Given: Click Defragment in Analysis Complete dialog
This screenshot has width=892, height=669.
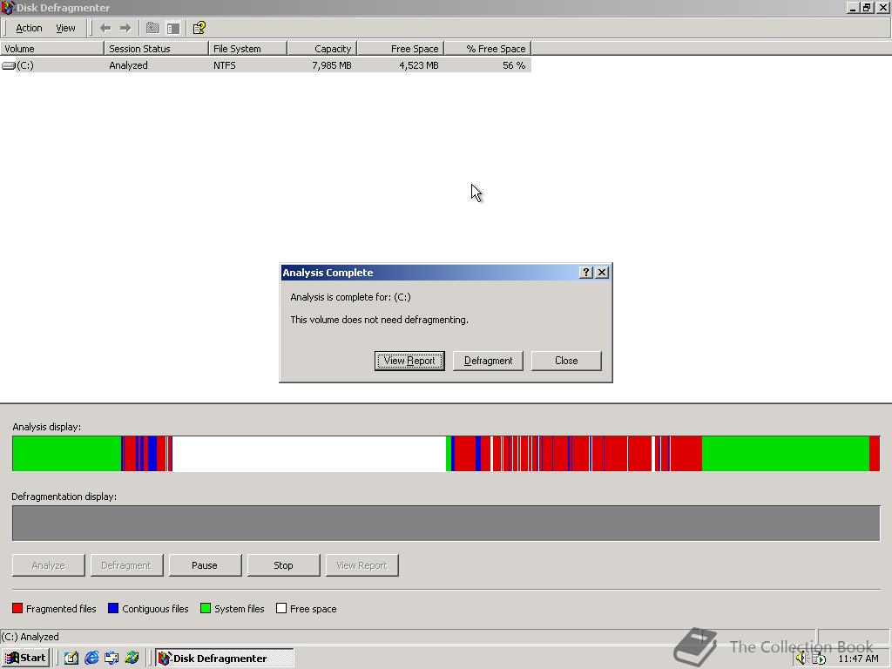Looking at the screenshot, I should coord(488,361).
